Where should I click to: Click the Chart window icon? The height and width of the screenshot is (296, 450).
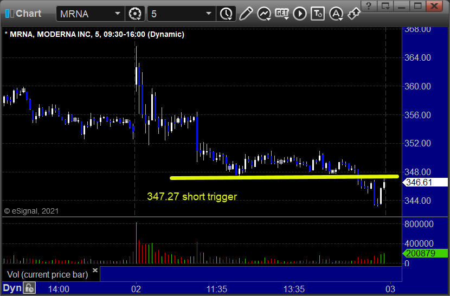9,14
